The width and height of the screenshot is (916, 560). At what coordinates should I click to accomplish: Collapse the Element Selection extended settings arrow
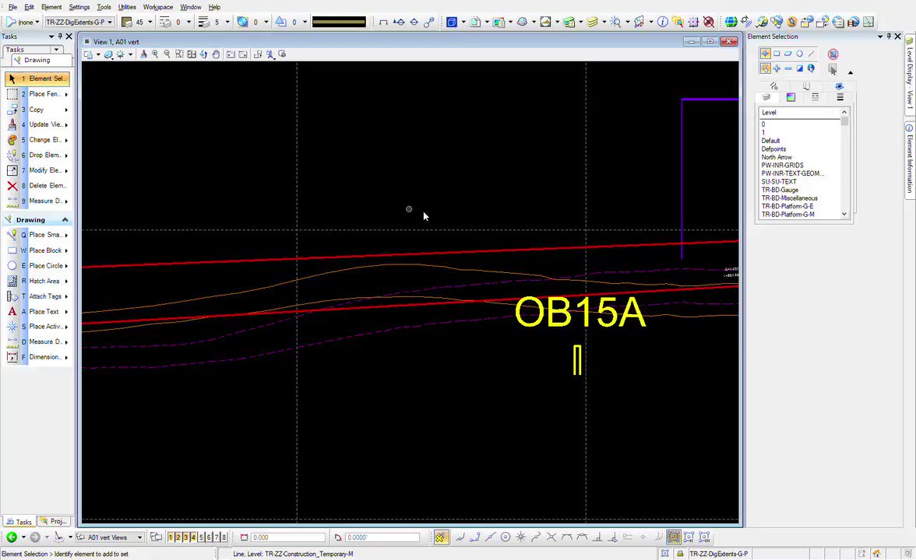point(851,72)
